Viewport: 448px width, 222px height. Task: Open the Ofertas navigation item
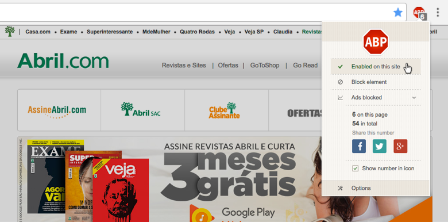pyautogui.click(x=228, y=65)
